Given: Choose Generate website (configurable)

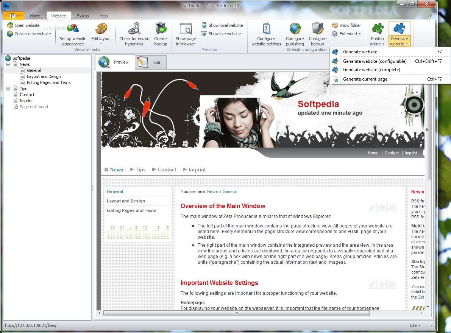Looking at the screenshot, I should (x=390, y=61).
